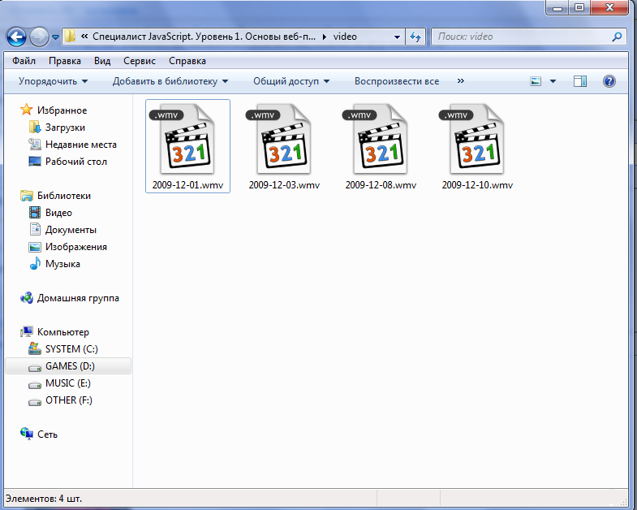Viewport: 637px width, 510px height.
Task: Expand the address bar history dropdown
Action: [397, 37]
